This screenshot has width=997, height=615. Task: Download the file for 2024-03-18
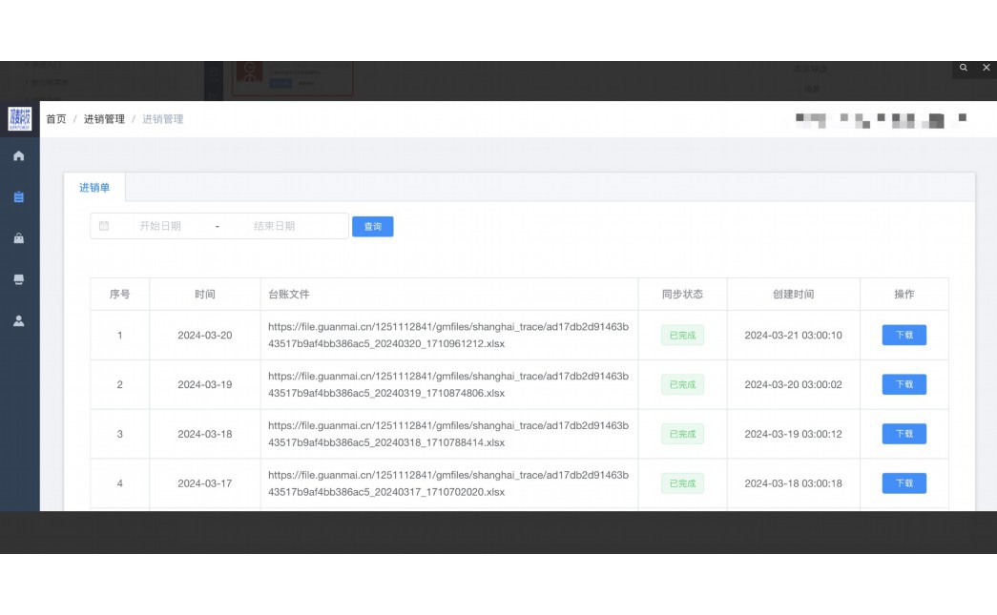click(904, 434)
